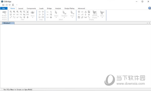Viewport: 151px width, 91px height.
Task: Click the Redo arrow icon
Action: [x=10, y=5]
